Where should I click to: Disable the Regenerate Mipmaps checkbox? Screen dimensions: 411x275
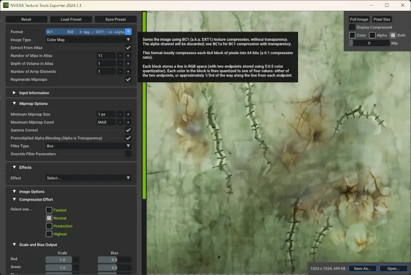[x=128, y=79]
